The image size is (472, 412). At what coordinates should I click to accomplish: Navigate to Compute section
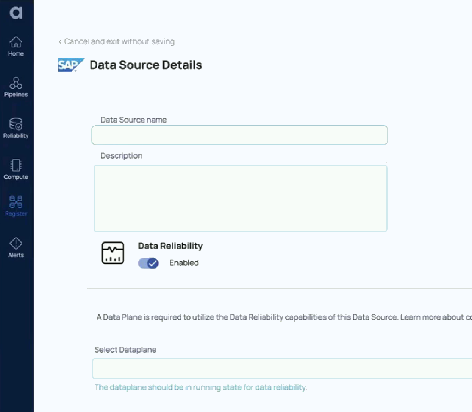16,168
